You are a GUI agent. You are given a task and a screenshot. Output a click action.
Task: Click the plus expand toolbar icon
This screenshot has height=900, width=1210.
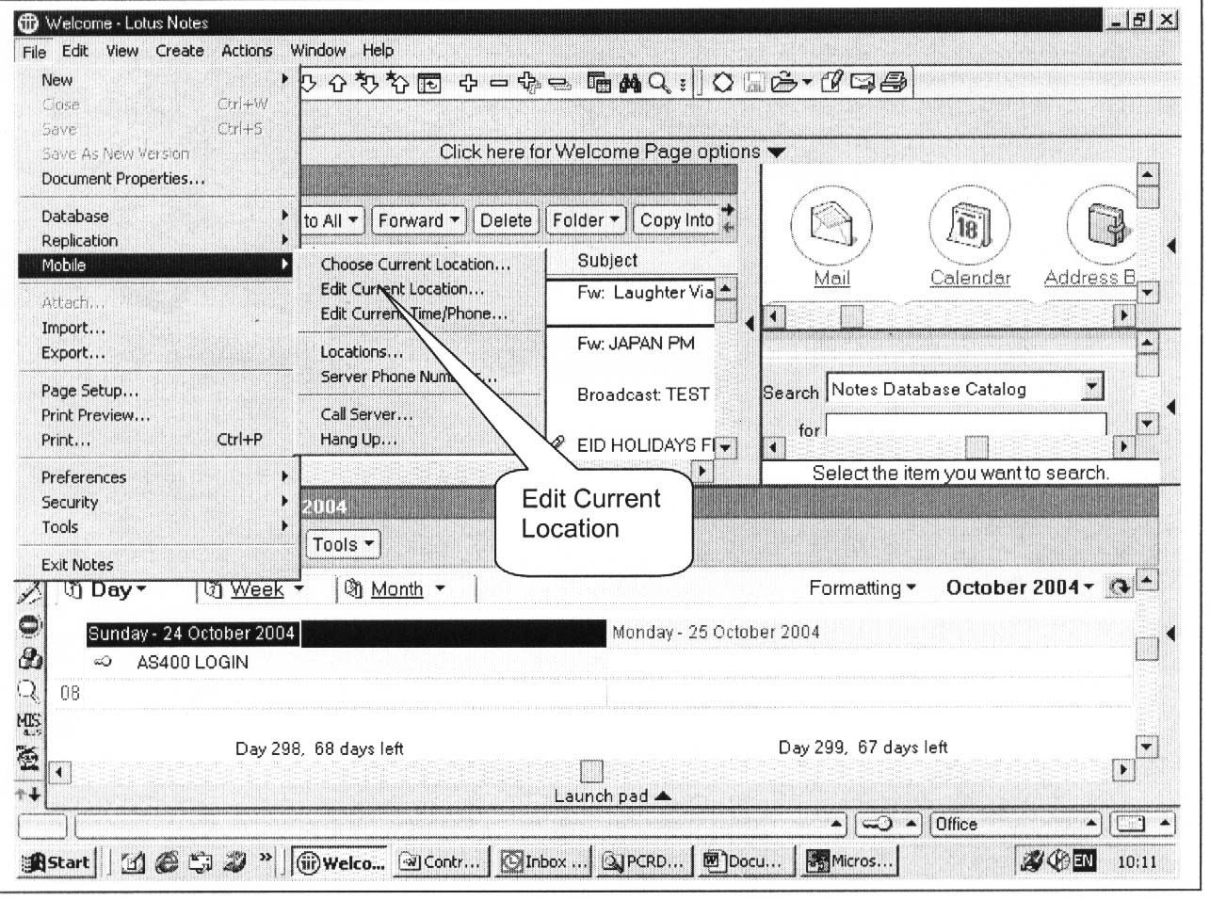pyautogui.click(x=469, y=83)
